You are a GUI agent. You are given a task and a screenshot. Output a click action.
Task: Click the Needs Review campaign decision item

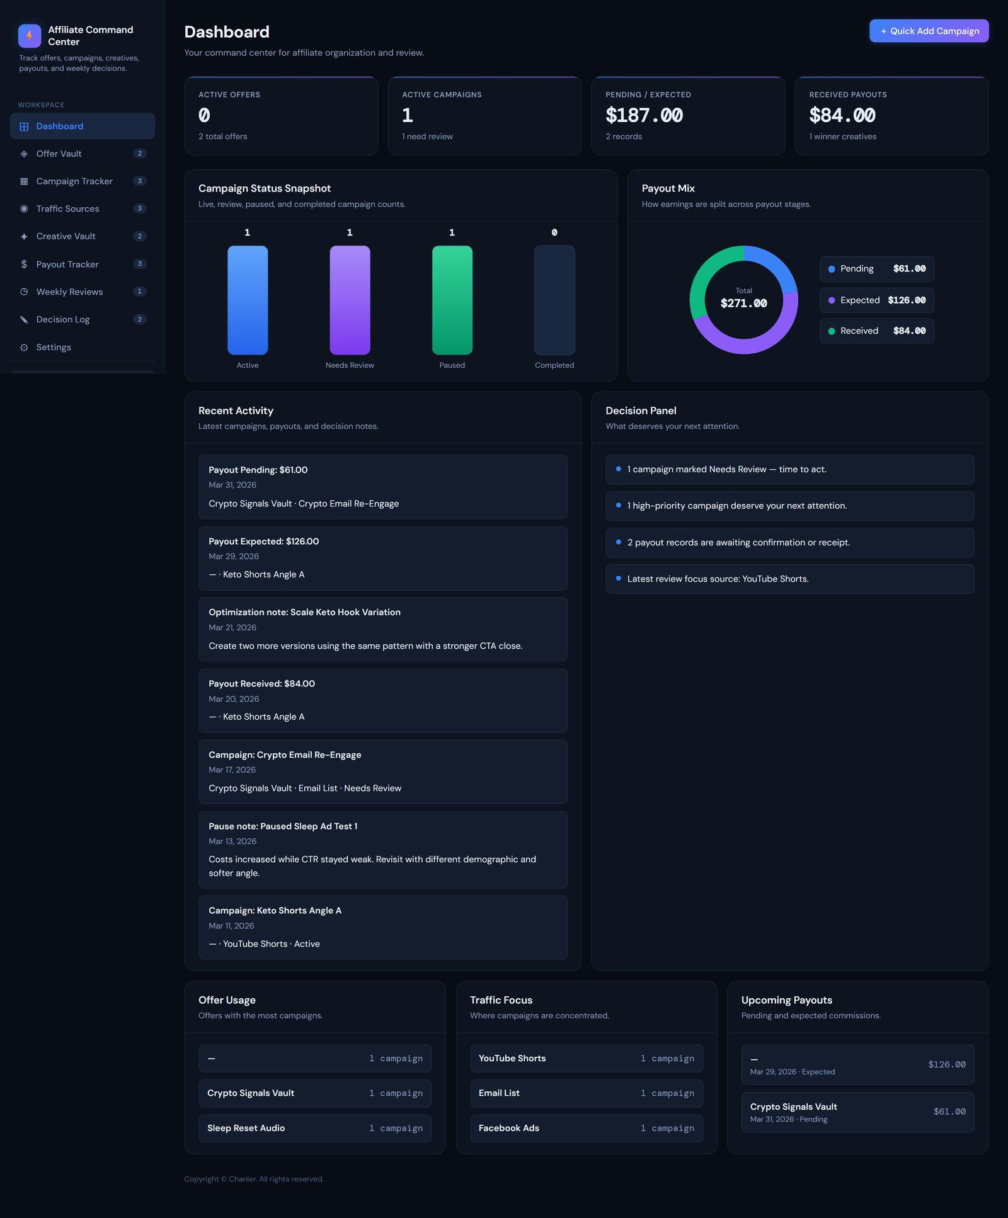pos(790,469)
